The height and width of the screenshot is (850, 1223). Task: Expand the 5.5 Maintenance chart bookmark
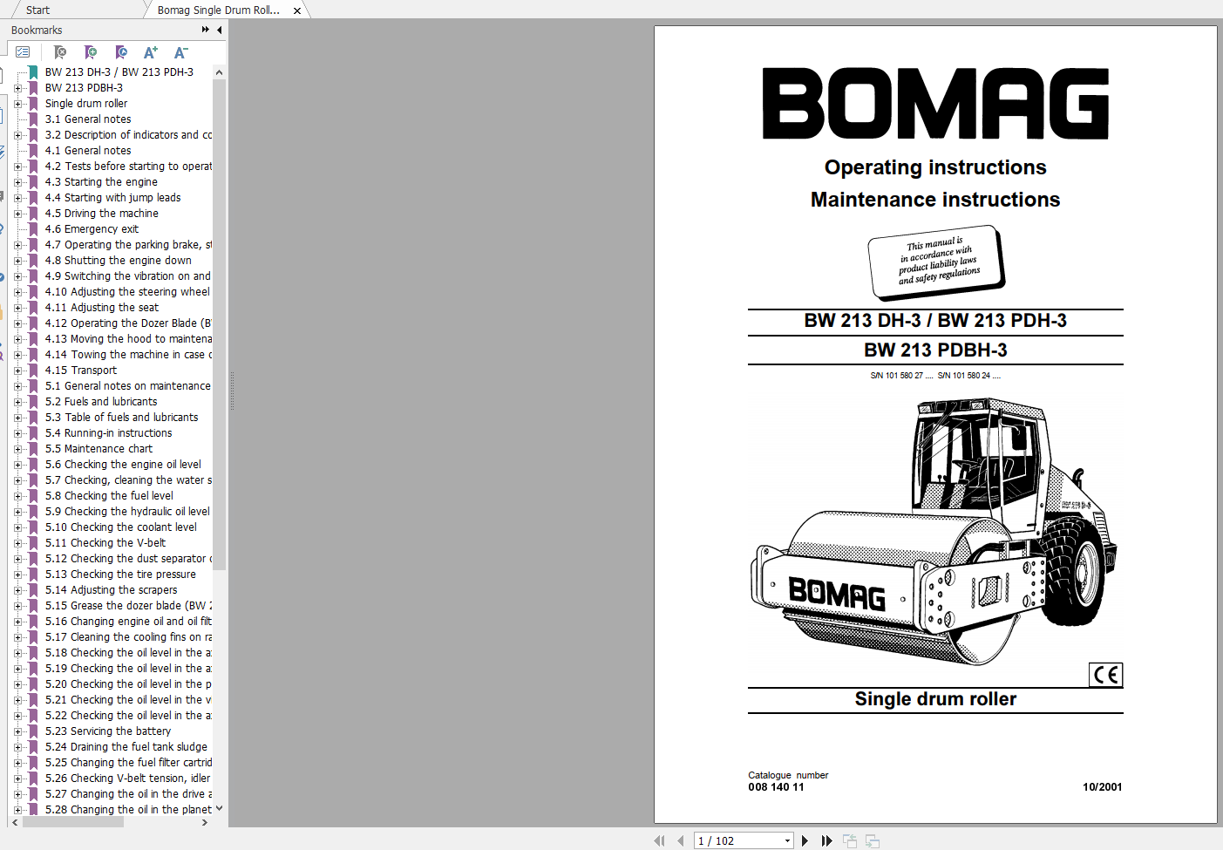pyautogui.click(x=17, y=449)
